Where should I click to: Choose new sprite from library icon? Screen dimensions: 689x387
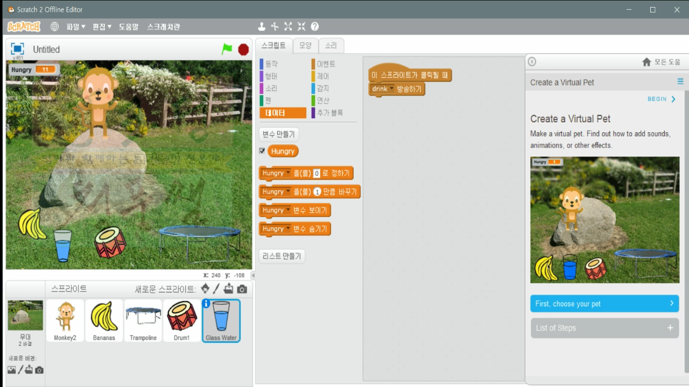pos(205,289)
